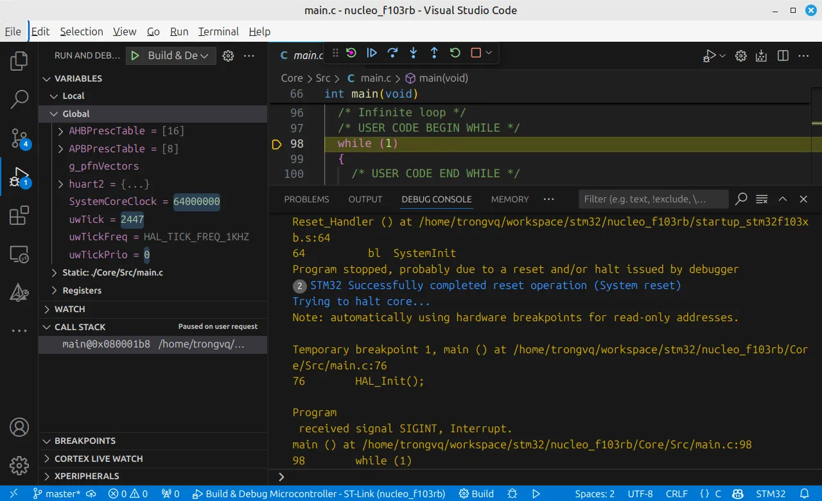Step Out in debug toolbar
Image resolution: width=822 pixels, height=501 pixels.
point(434,53)
